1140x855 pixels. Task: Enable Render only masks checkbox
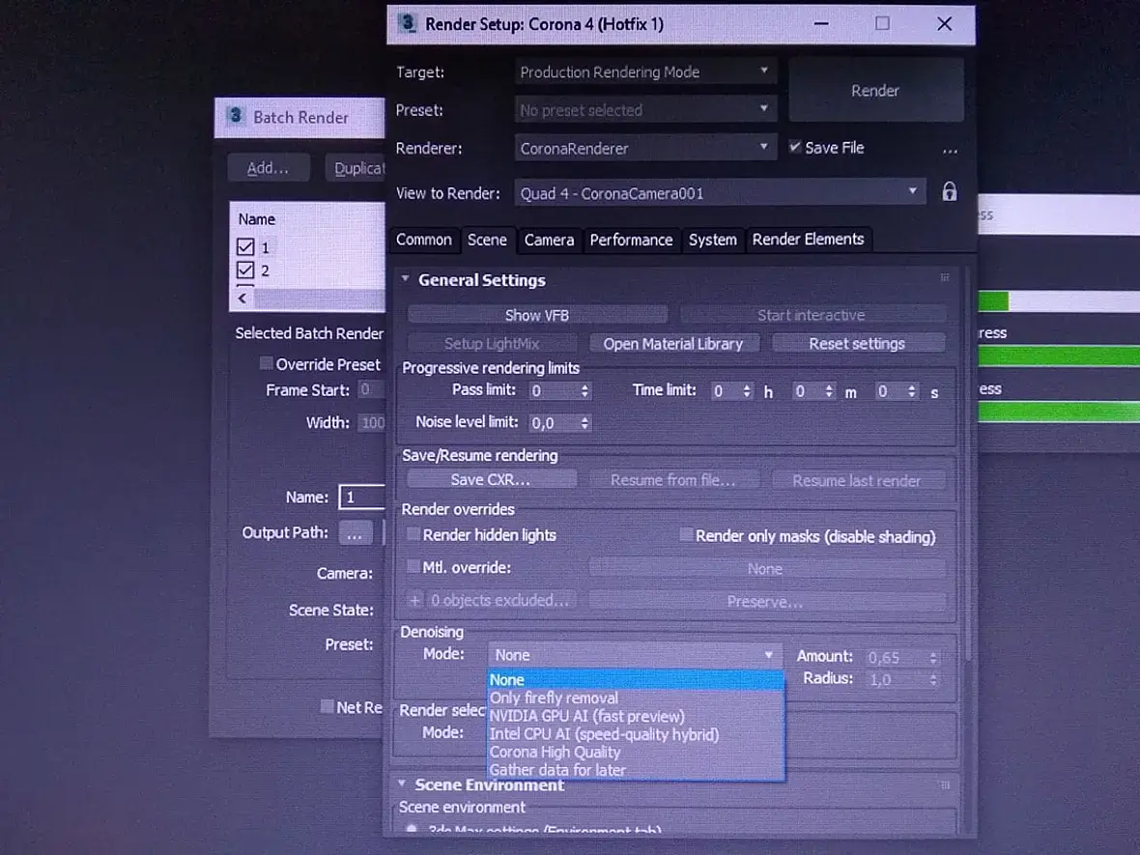click(x=686, y=535)
